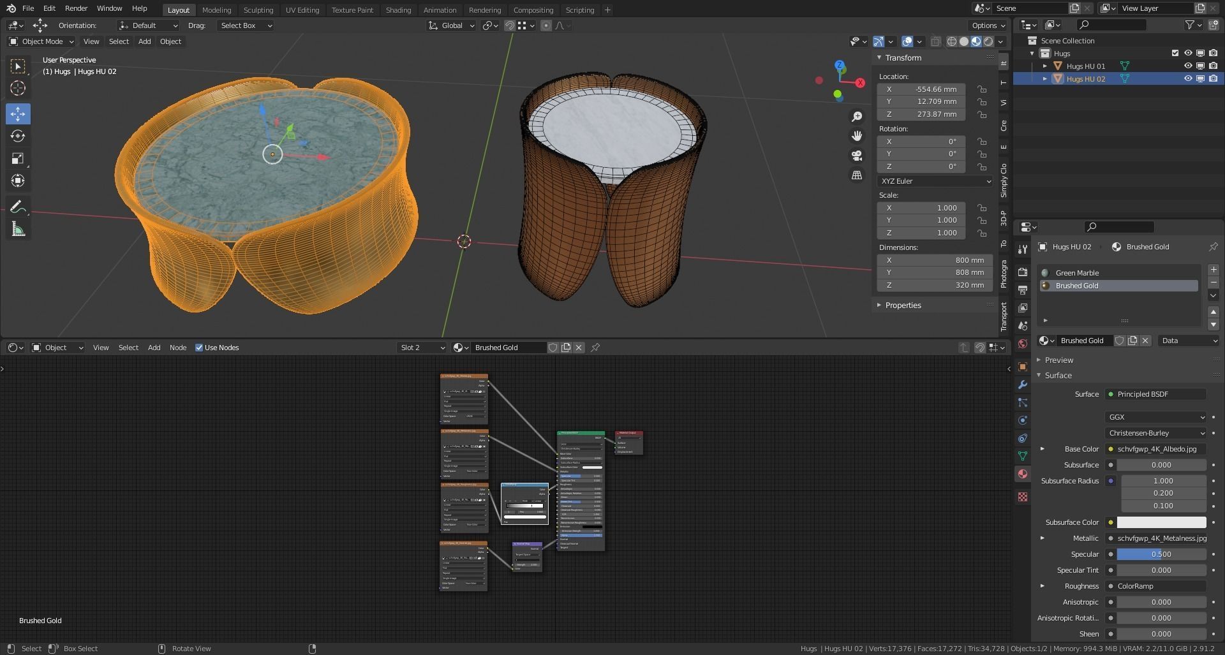Open the Select Box drag dropdown
This screenshot has height=655, width=1225.
pos(246,26)
